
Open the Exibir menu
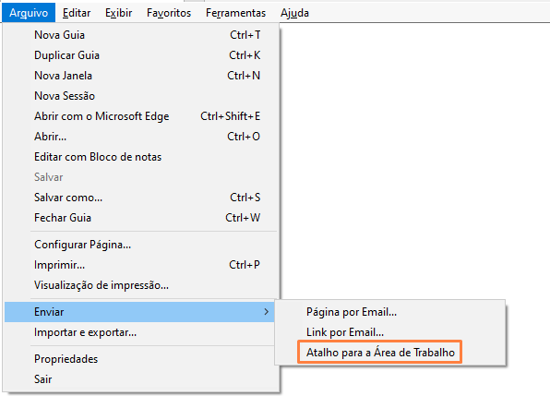pos(118,13)
